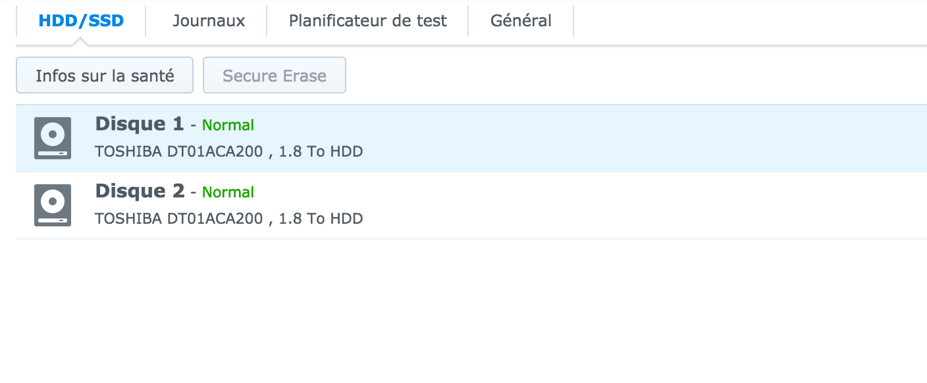Viewport: 927px width, 383px height.
Task: Click the Normal status of Disque 1
Action: point(228,125)
